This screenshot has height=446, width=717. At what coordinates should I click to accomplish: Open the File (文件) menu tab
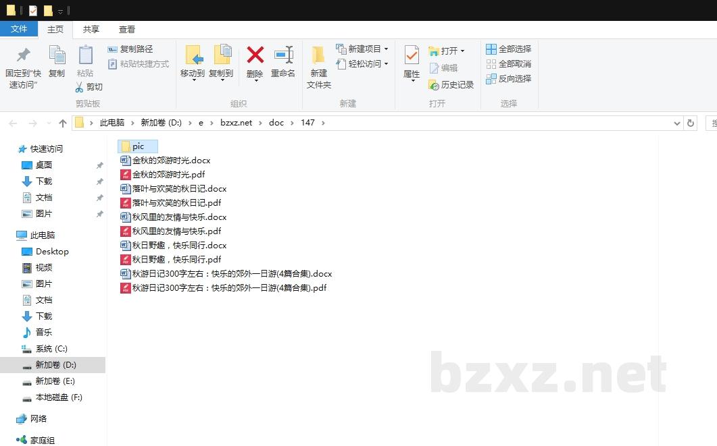coord(19,29)
